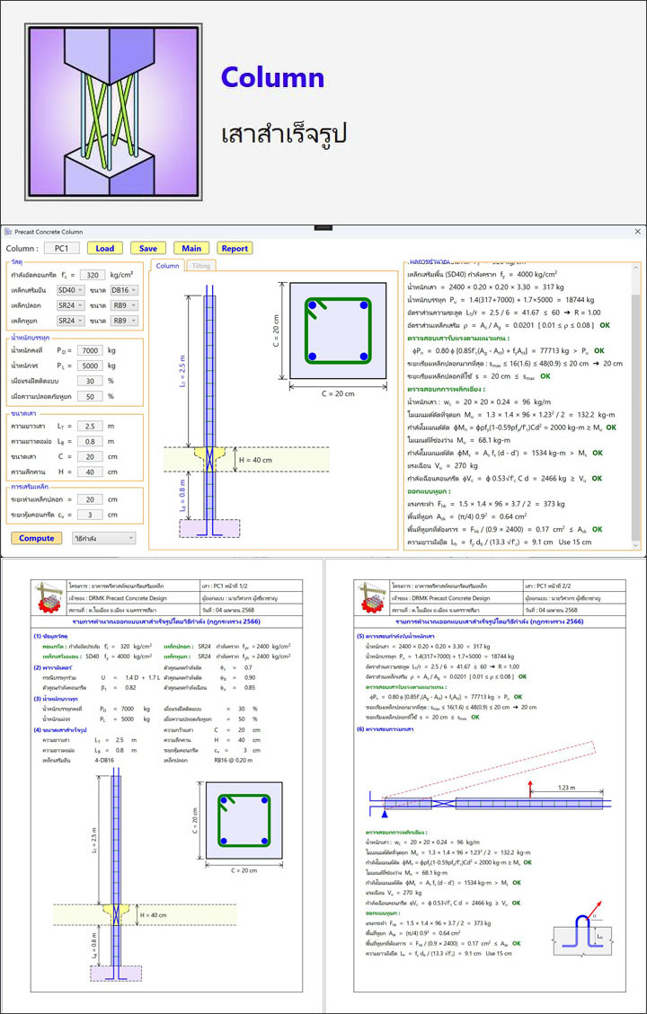647x1014 pixels.
Task: Open the RB9 size dropdown in the เหล็กปลอก row
Action: coord(124,304)
